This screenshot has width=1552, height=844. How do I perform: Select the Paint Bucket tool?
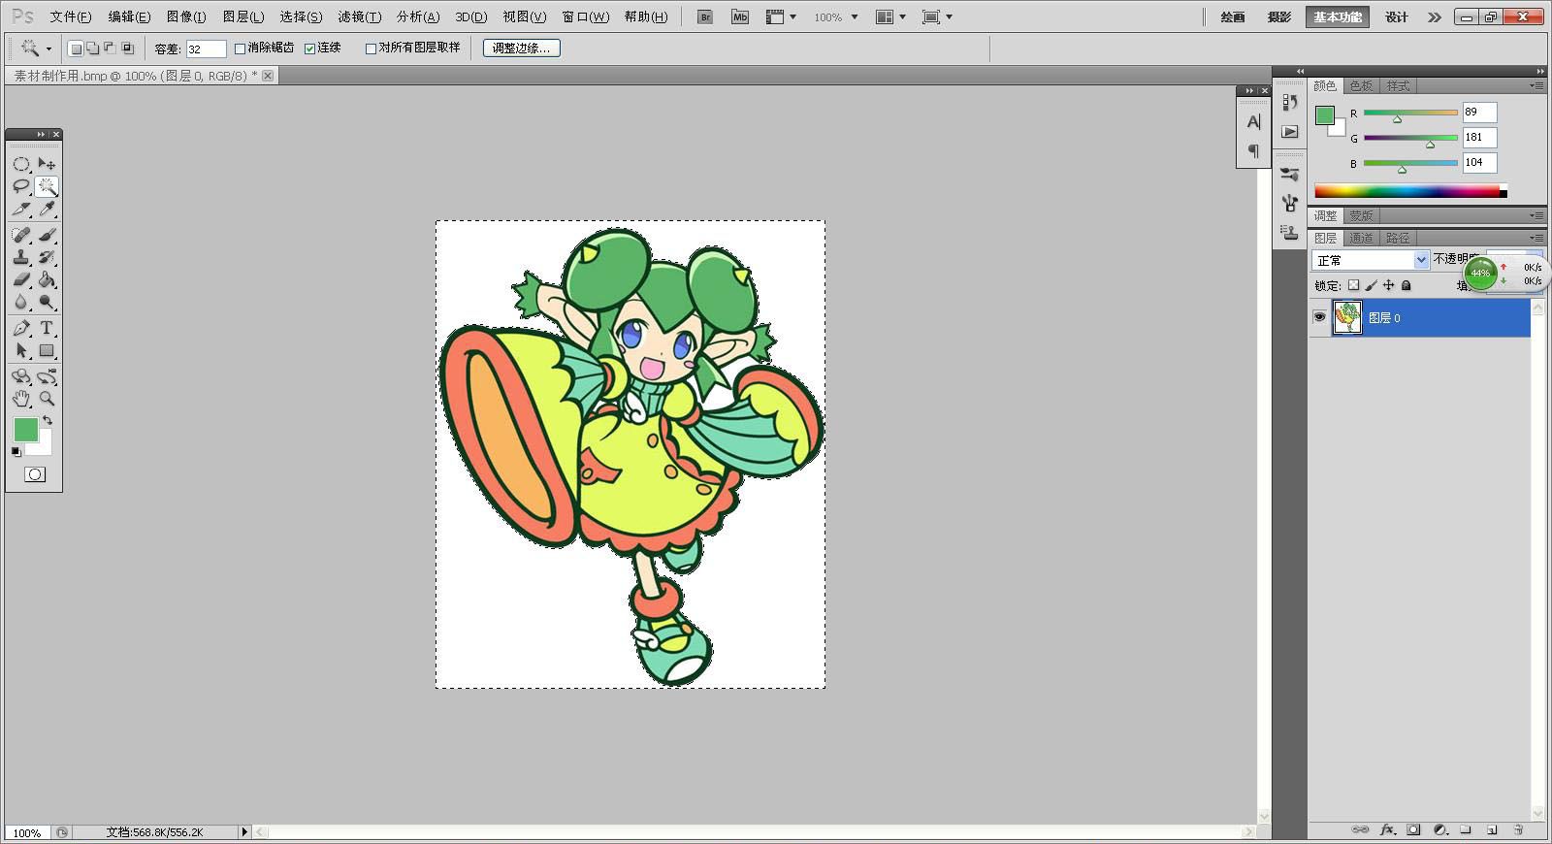pos(47,279)
